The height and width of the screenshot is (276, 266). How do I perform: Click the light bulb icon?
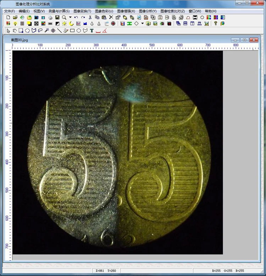click(15, 23)
